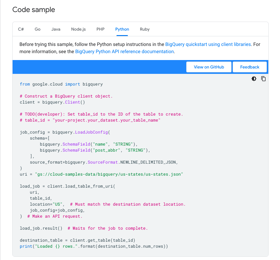Click the print "Loaded {} rows." line
The width and height of the screenshot is (280, 260).
pos(94,246)
